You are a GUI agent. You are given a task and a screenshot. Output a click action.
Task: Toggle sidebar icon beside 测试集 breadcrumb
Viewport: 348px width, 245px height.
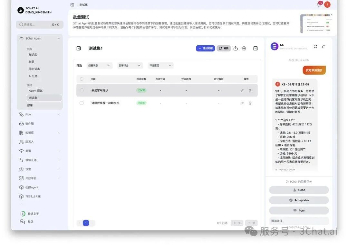(72, 5)
